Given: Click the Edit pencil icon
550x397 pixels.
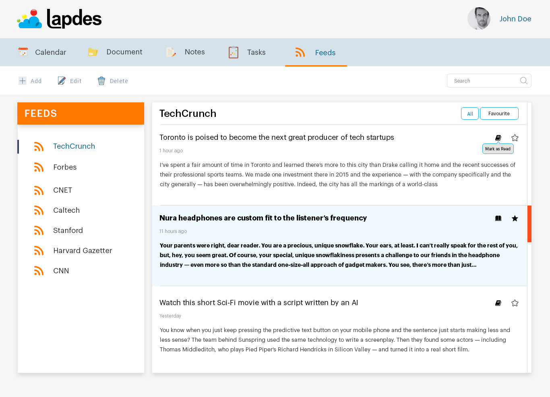Looking at the screenshot, I should 62,81.
